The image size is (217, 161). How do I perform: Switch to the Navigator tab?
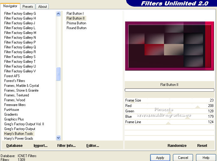pyautogui.click(x=10, y=6)
